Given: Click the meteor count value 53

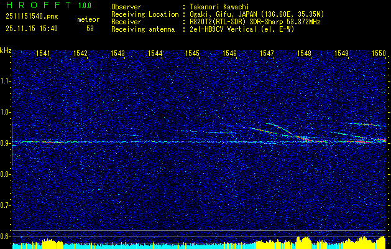Looking at the screenshot, I should pyautogui.click(x=90, y=29).
